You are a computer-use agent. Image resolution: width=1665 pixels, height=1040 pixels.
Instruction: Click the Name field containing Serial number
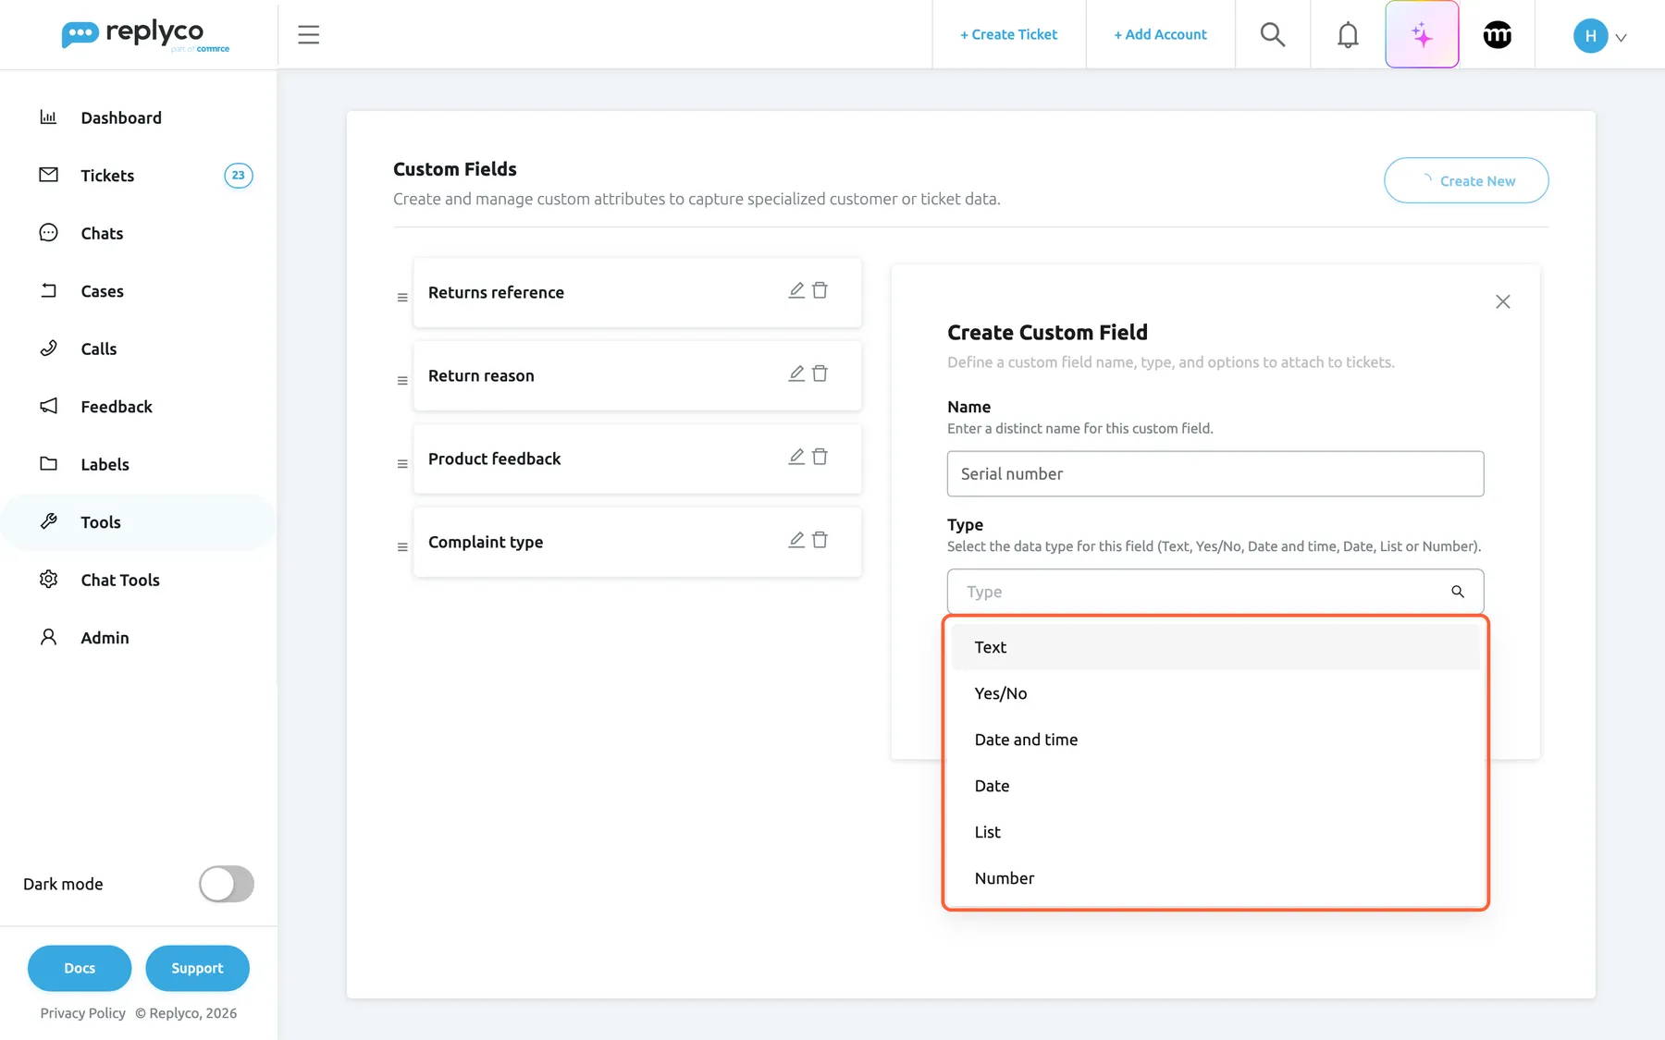[1215, 473]
